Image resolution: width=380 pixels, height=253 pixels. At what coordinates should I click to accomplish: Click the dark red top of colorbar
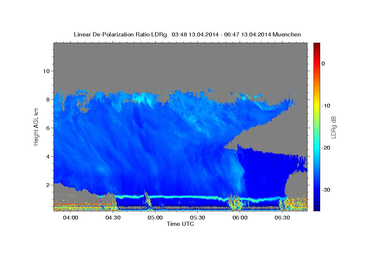pyautogui.click(x=317, y=45)
